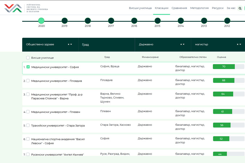Check Национална спортна академия checkbox

click(28, 139)
